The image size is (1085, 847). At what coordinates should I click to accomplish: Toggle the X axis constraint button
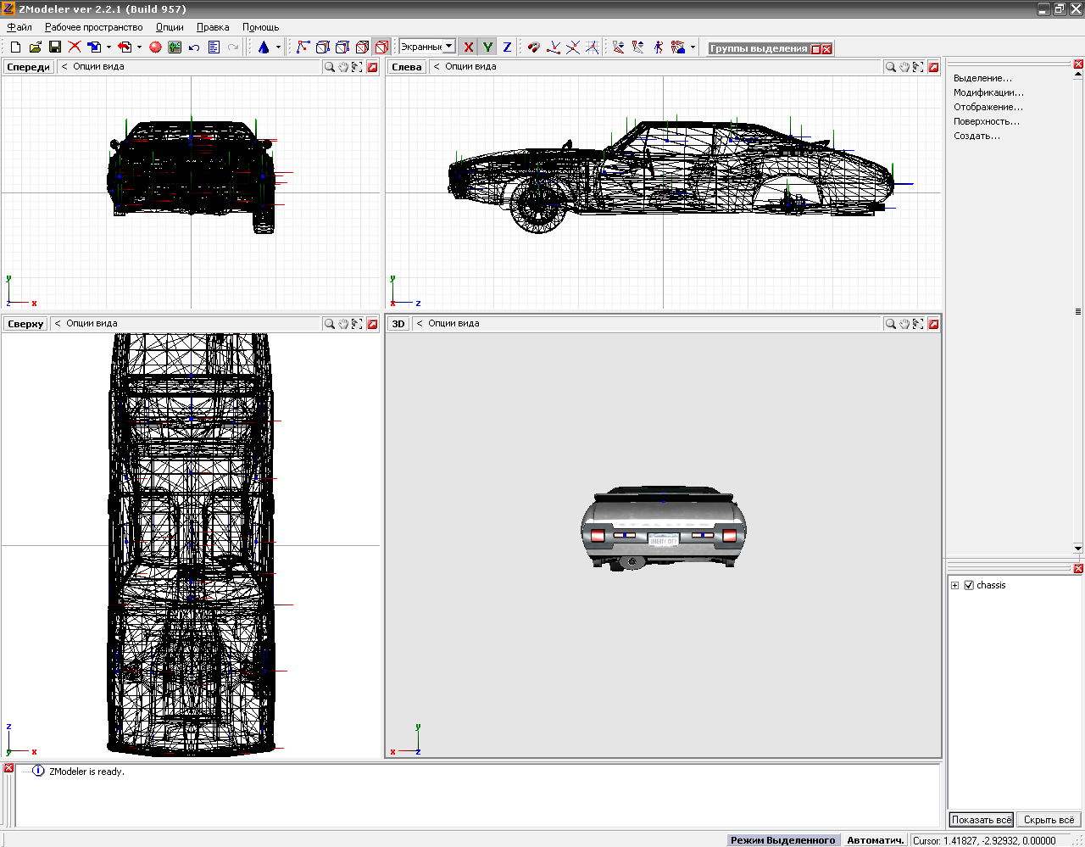[x=468, y=47]
